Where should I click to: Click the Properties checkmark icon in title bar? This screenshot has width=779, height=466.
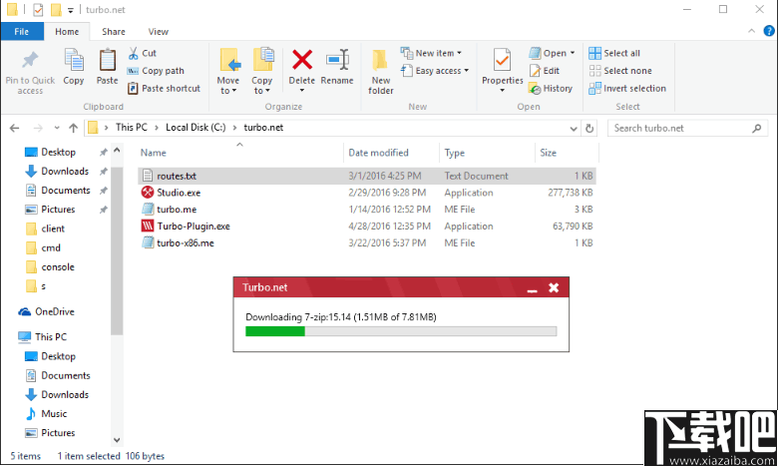point(38,9)
